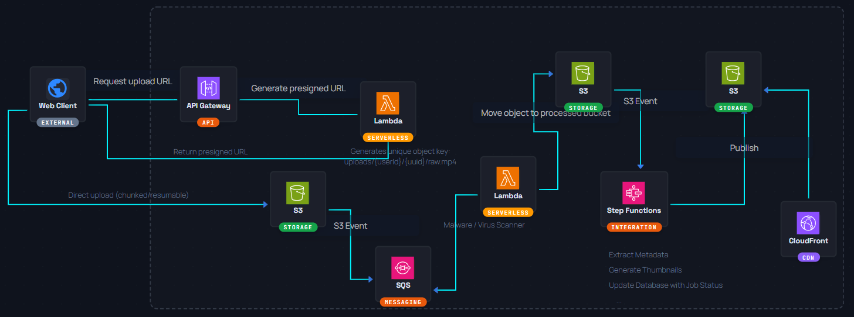Click the STORAGE badge of the published S3 bucket

pyautogui.click(x=733, y=108)
